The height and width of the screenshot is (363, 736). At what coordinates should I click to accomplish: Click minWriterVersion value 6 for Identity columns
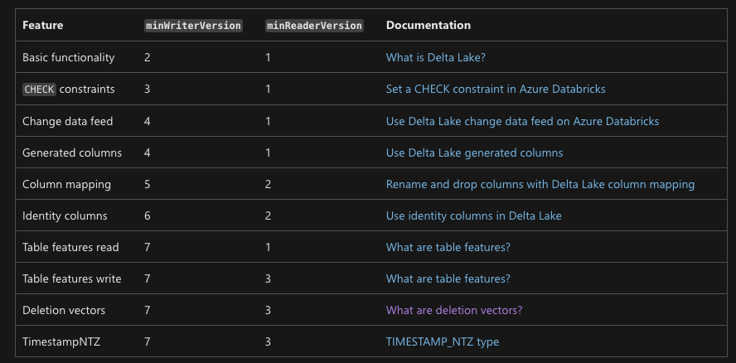coord(148,215)
